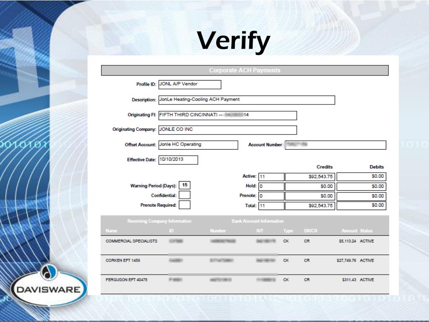Click the Originating Company field

(227, 130)
